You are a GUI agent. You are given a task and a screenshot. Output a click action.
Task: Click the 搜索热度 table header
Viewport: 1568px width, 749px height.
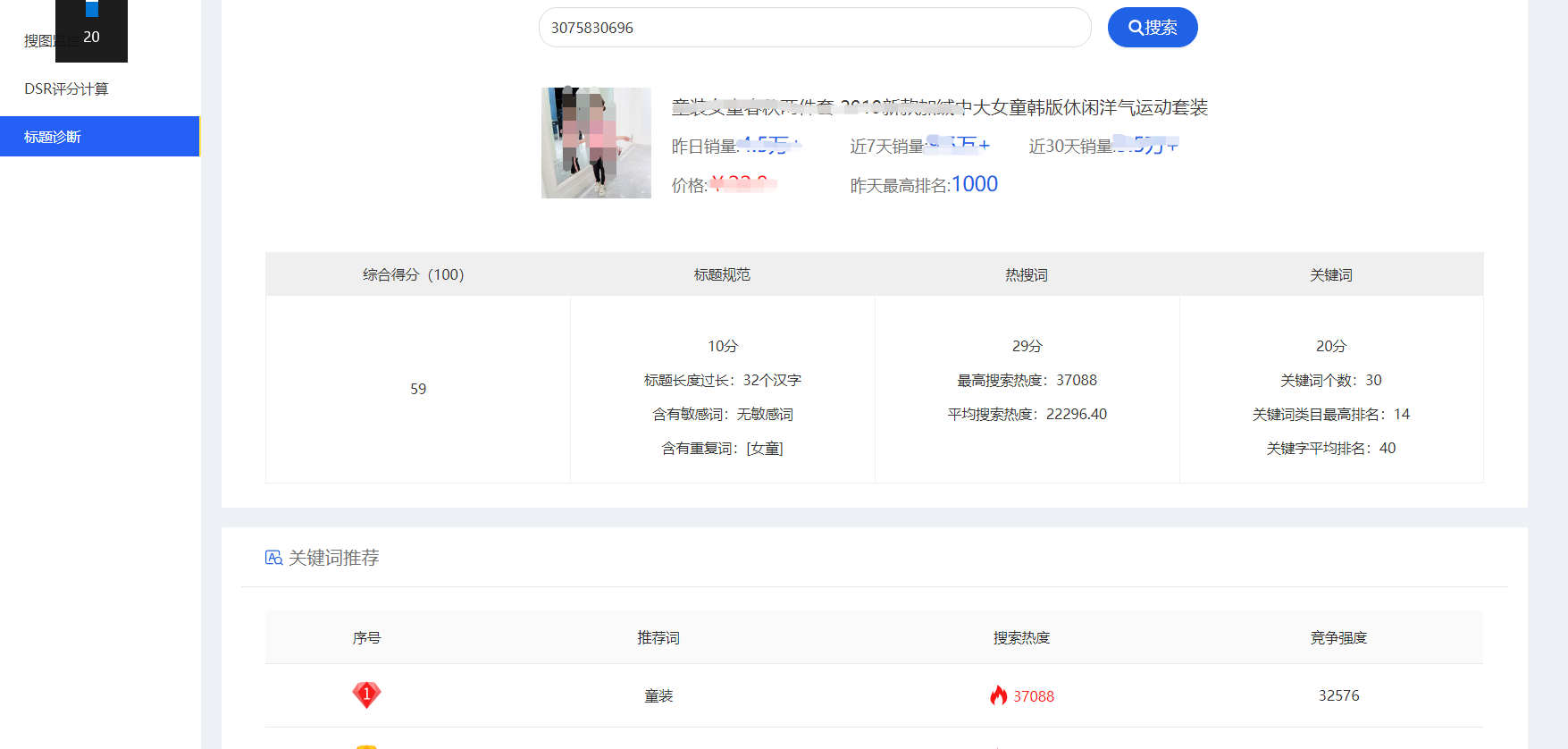pos(1022,637)
